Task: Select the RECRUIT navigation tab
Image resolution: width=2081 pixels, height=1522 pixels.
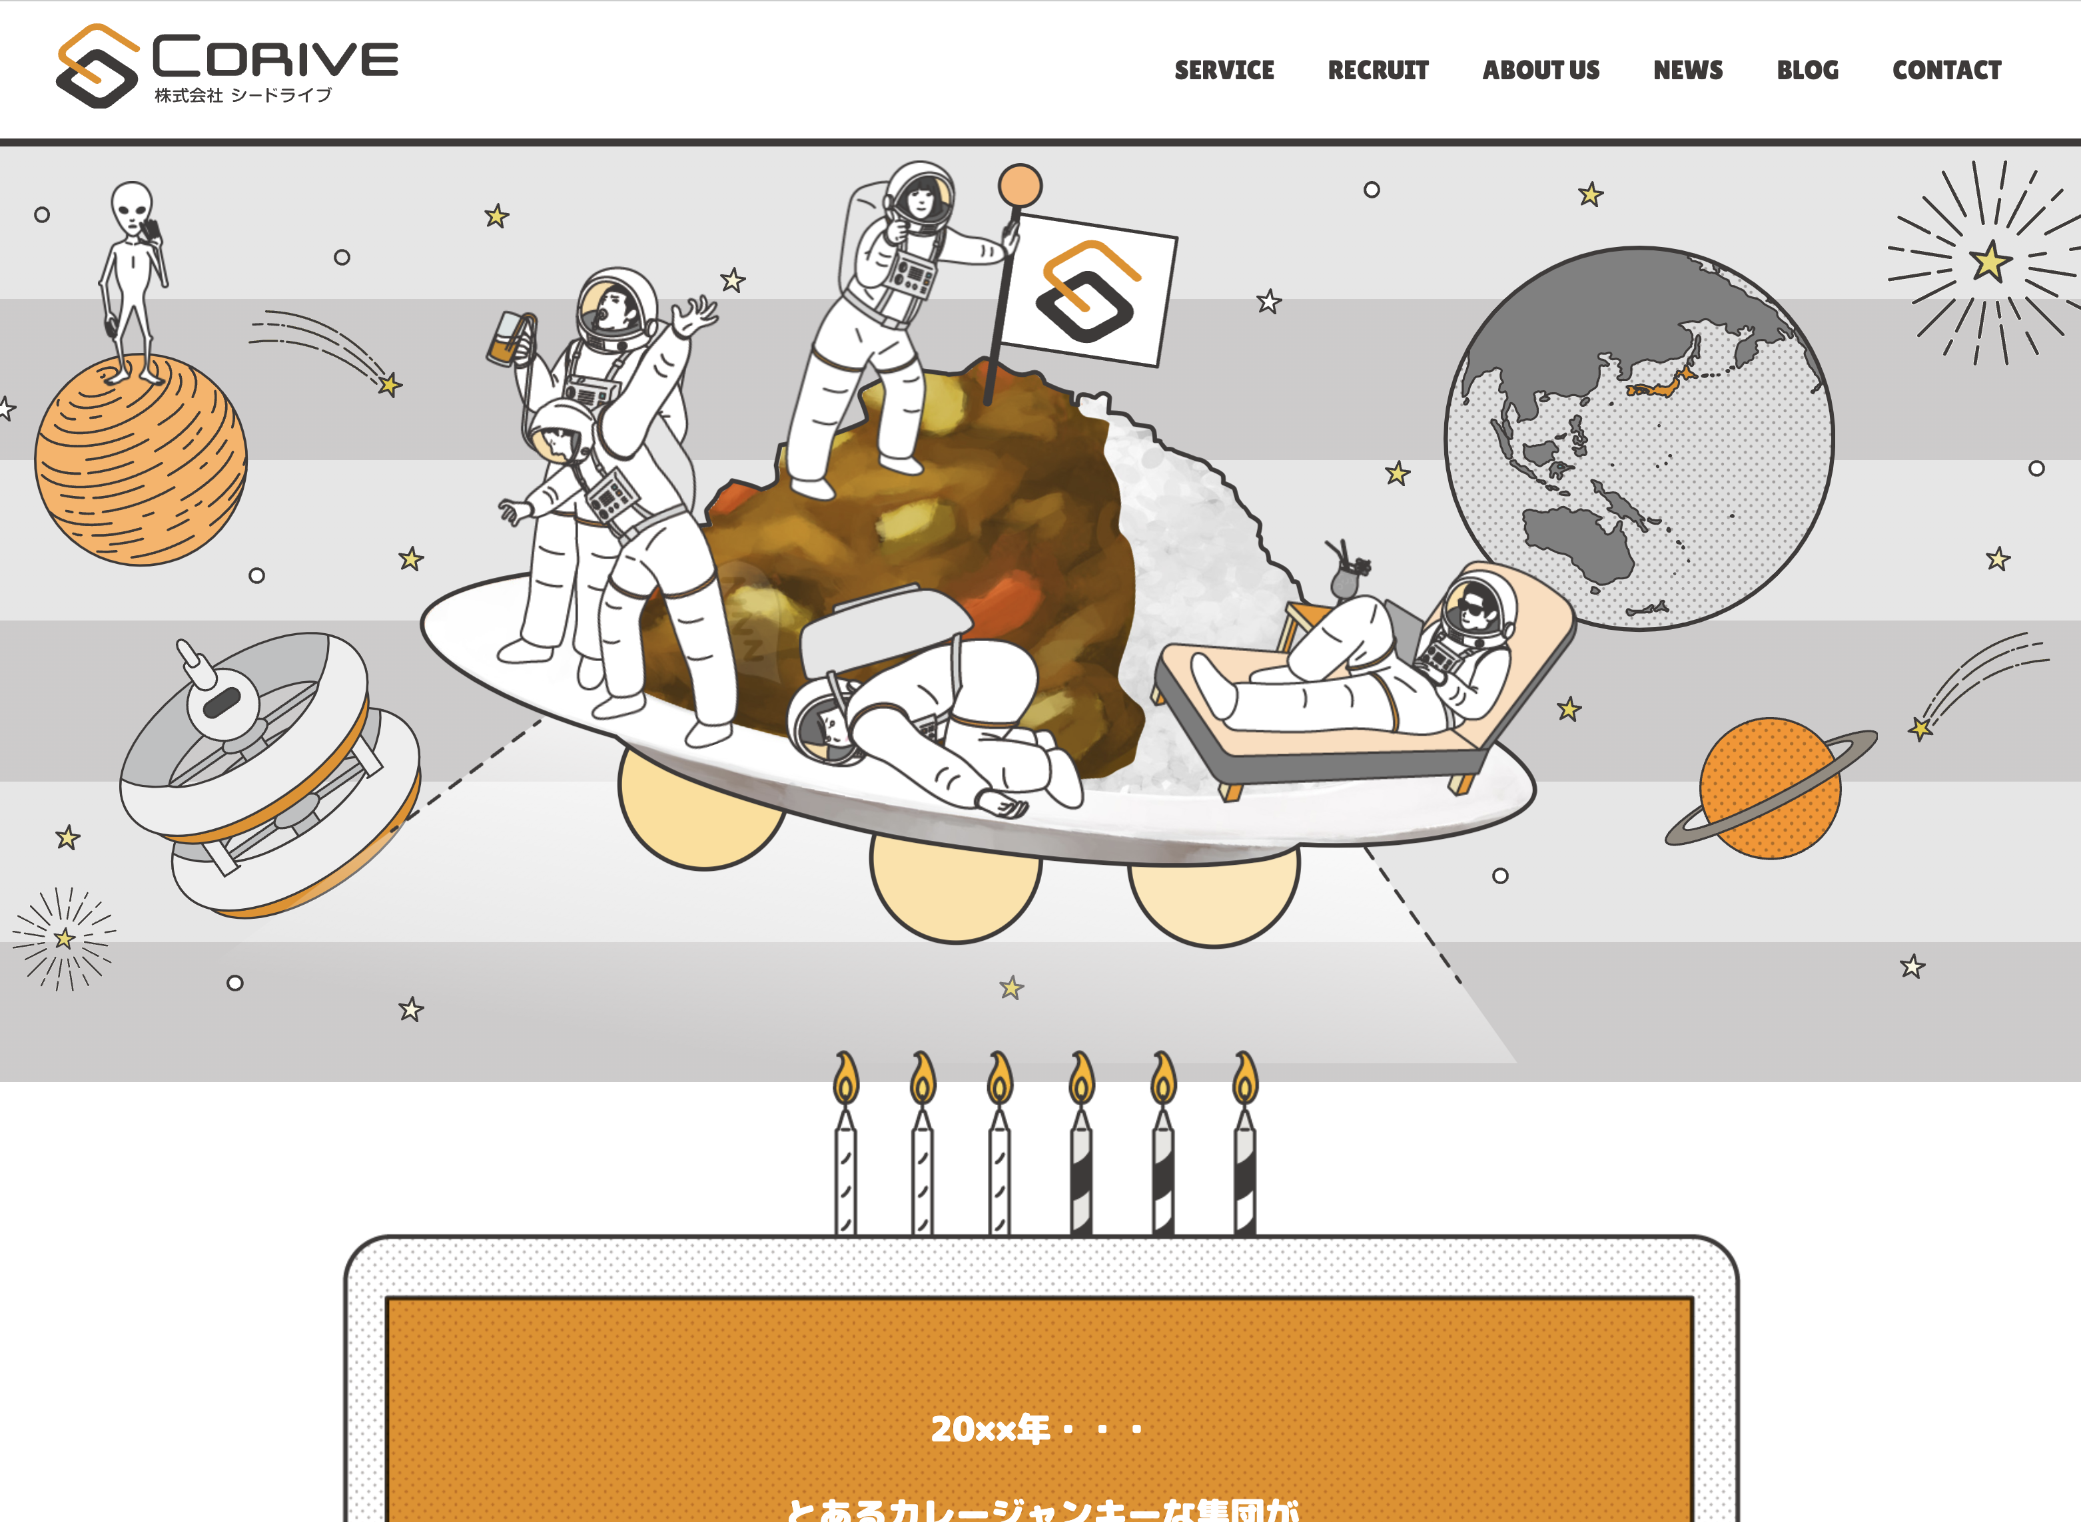Action: click(1376, 71)
